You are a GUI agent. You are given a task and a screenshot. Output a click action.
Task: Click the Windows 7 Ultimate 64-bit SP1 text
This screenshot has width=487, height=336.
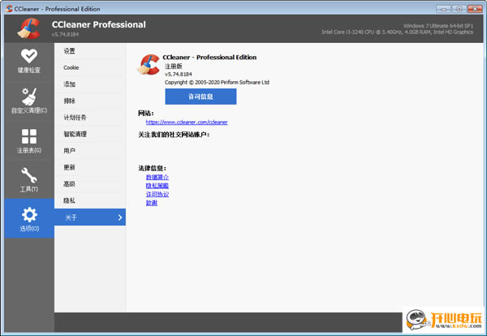click(438, 26)
